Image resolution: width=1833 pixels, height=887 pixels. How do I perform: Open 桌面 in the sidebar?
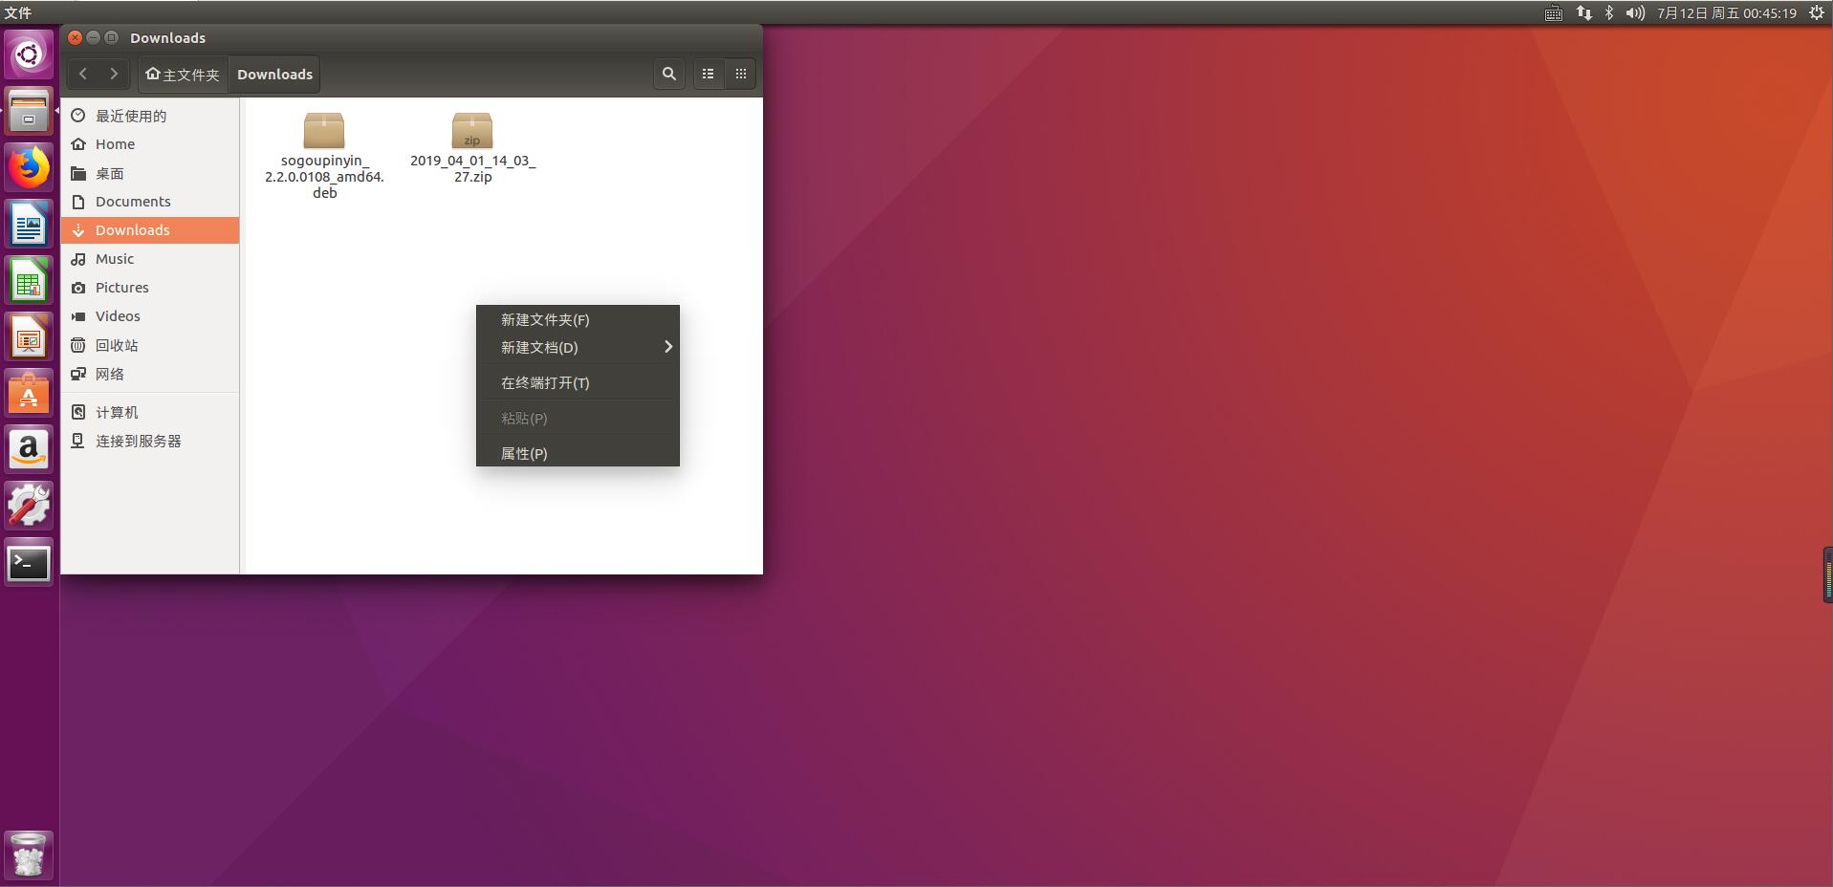pyautogui.click(x=150, y=173)
